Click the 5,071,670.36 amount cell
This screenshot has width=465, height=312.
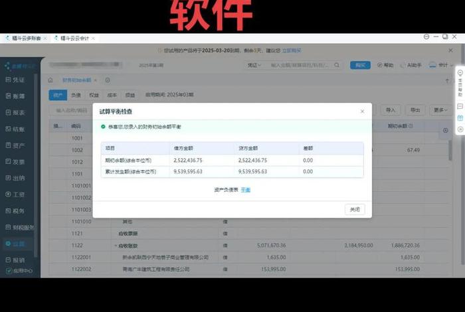tap(271, 246)
